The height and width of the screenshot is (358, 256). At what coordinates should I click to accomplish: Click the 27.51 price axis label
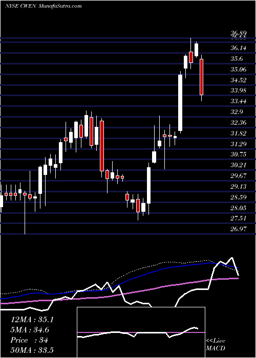click(239, 218)
